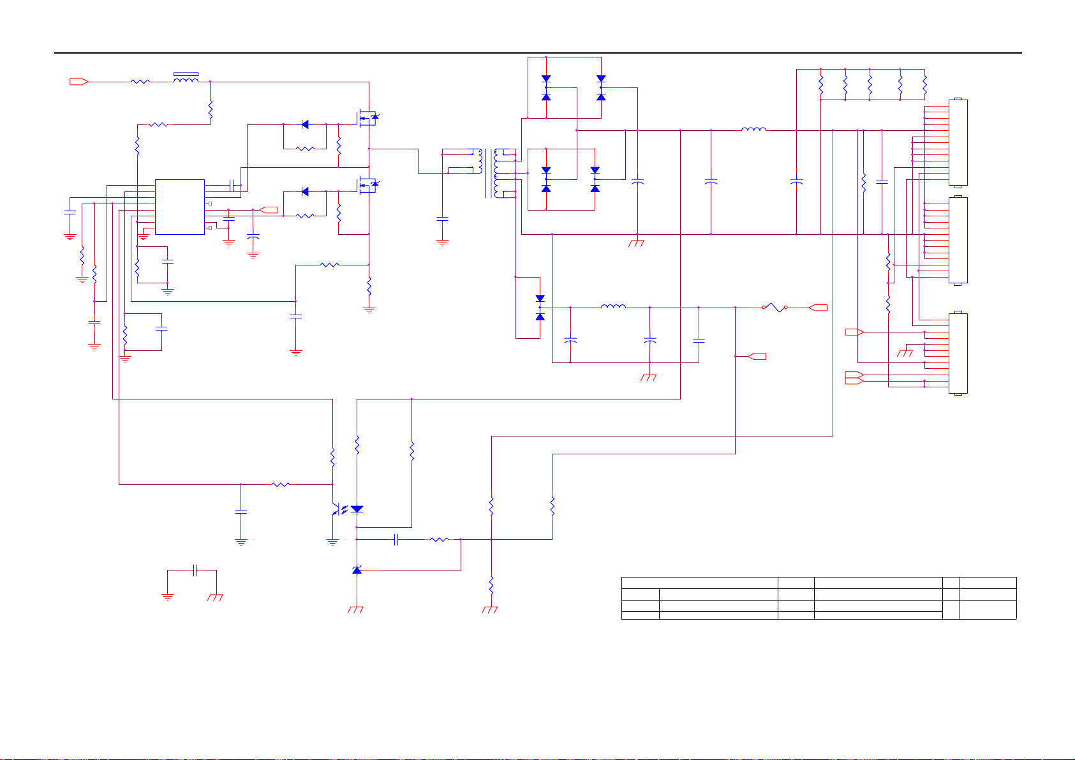The width and height of the screenshot is (1075, 760).
Task: Click the shunt regulator symbol below the optocoupler
Action: [357, 569]
